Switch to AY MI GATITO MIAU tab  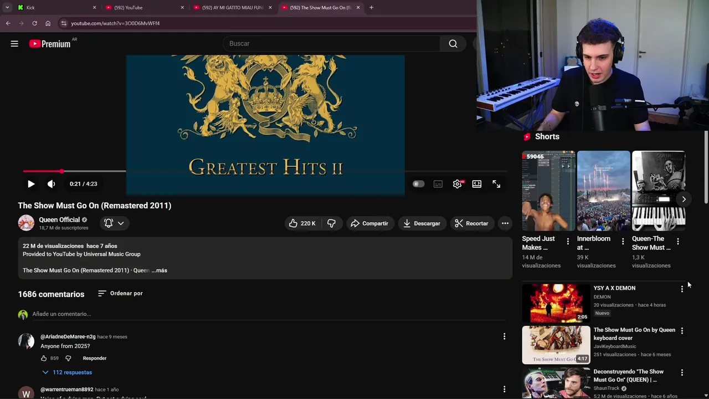click(x=233, y=8)
